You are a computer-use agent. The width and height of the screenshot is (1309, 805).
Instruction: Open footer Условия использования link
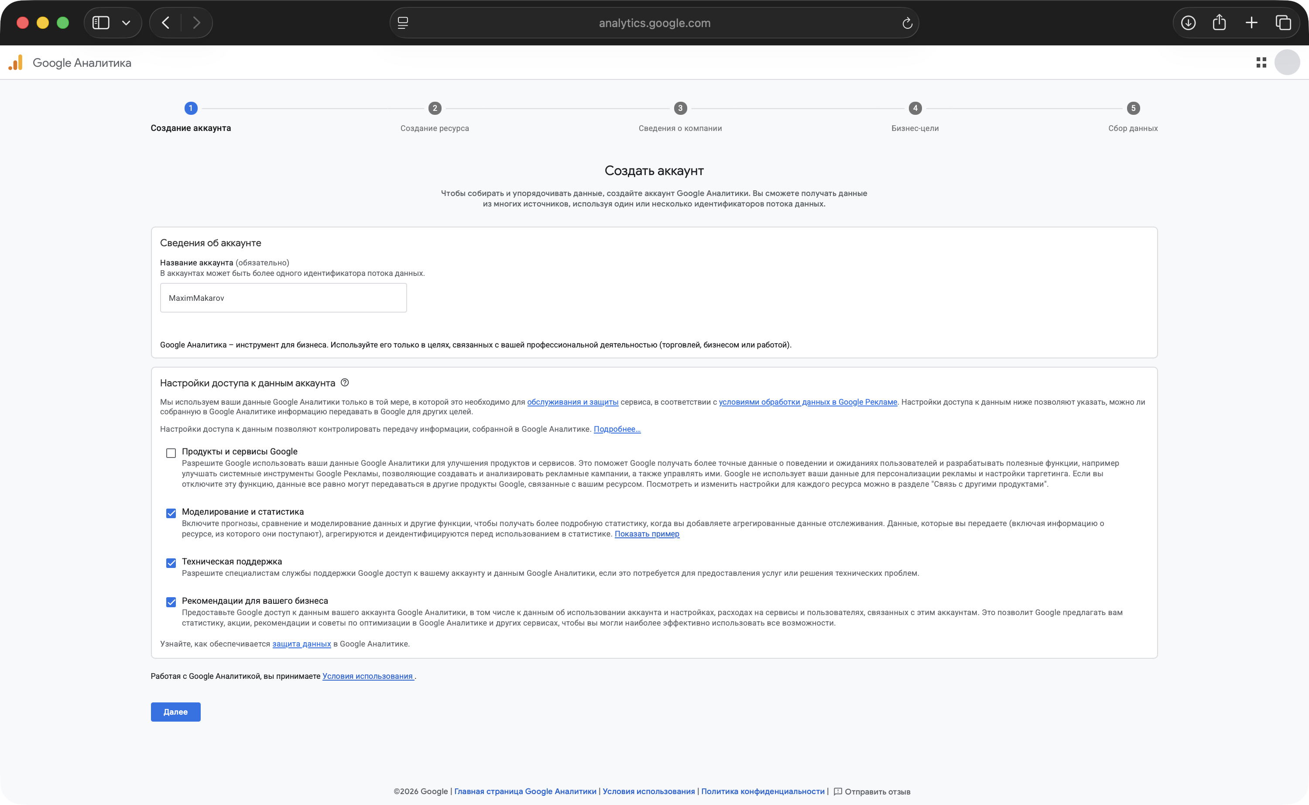coord(649,791)
